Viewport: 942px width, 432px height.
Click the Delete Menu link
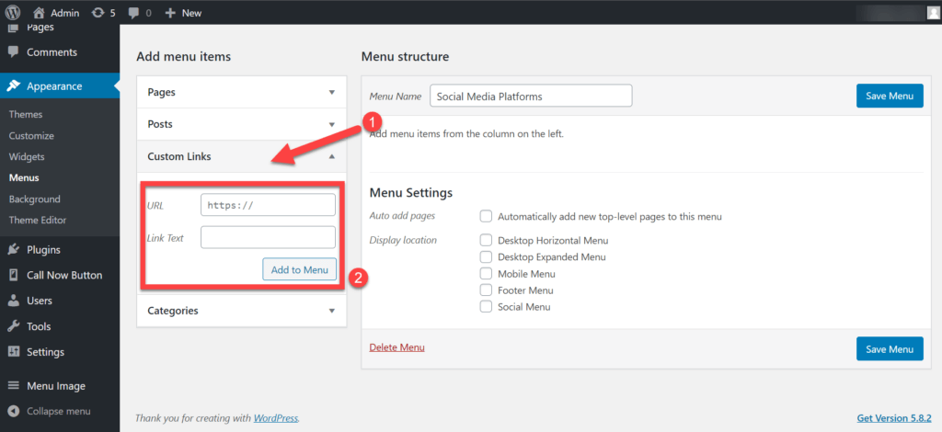pos(397,347)
